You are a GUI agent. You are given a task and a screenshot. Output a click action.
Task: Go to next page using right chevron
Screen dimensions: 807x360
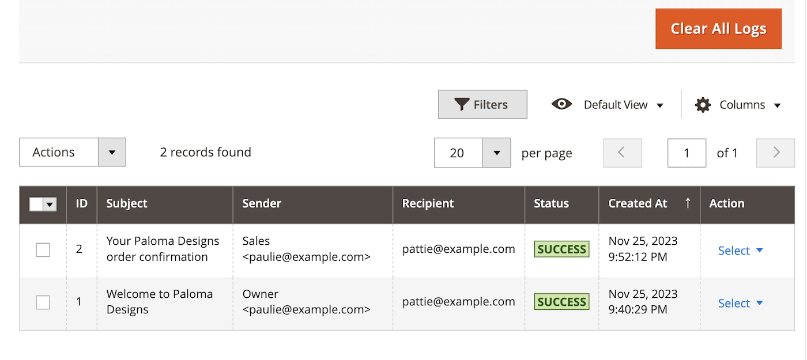pos(775,153)
